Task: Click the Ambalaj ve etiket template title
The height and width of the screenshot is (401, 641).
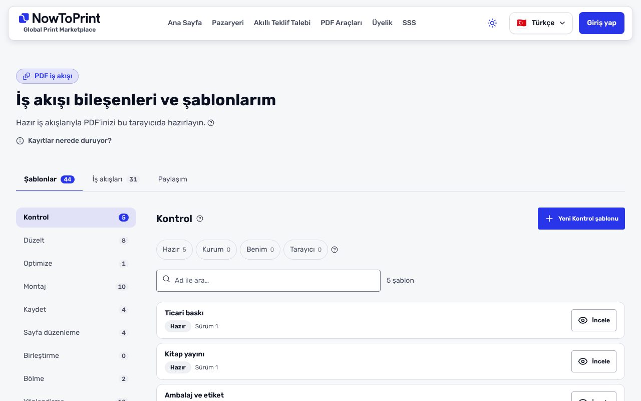Action: click(x=194, y=395)
